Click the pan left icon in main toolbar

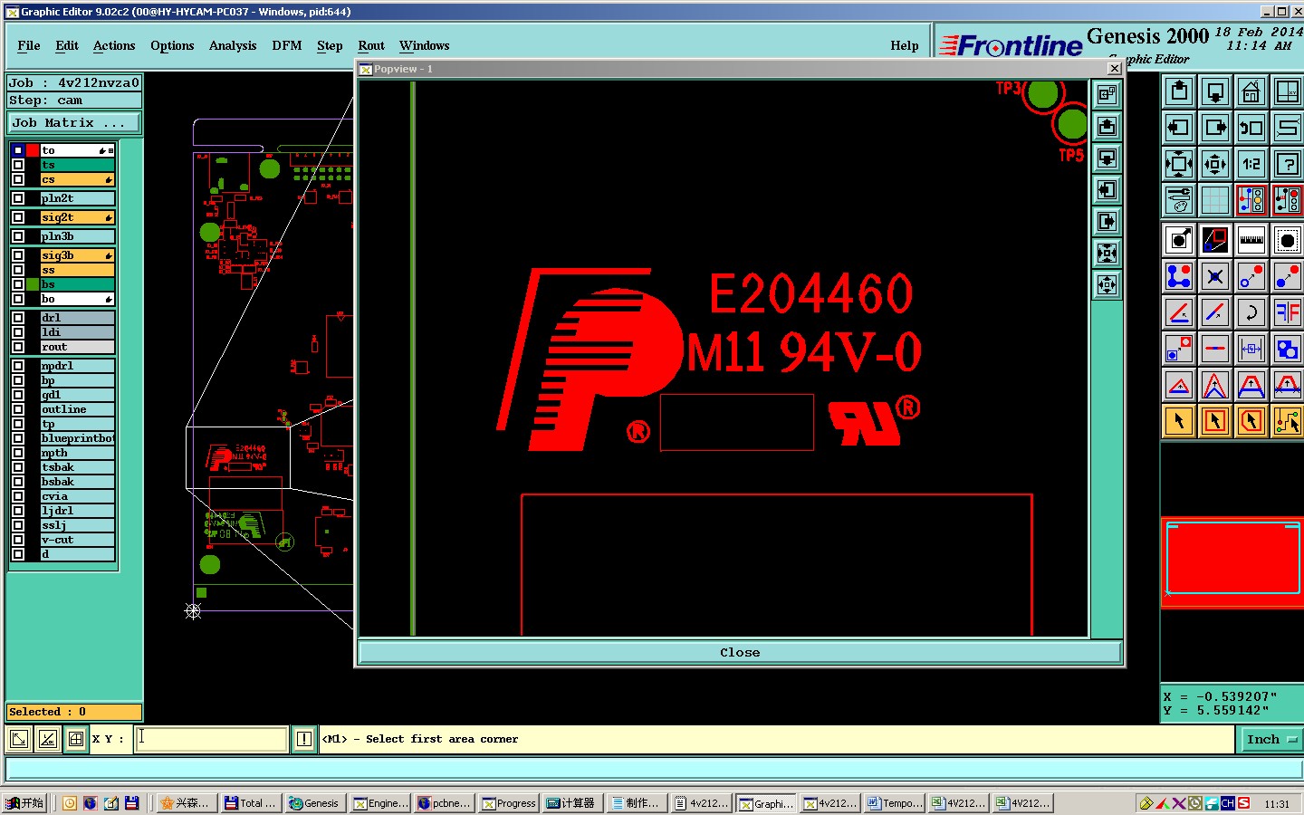coord(1179,128)
